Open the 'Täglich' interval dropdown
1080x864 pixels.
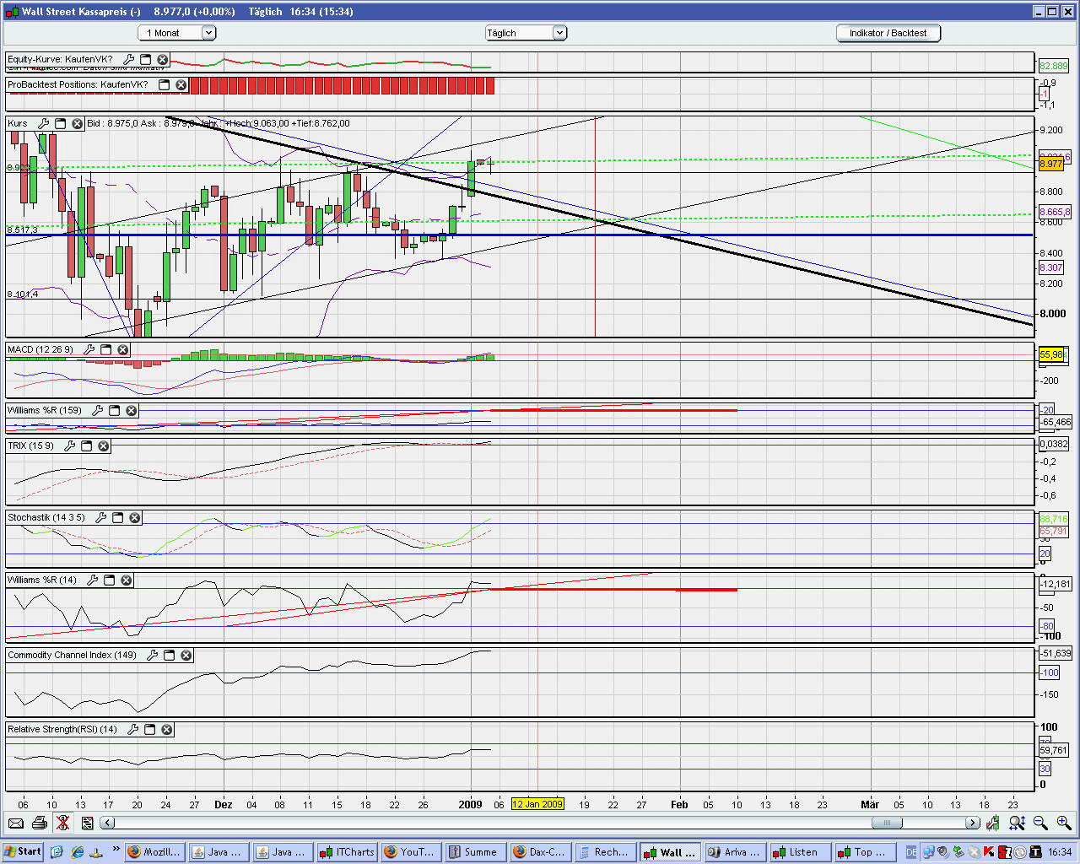click(x=526, y=33)
